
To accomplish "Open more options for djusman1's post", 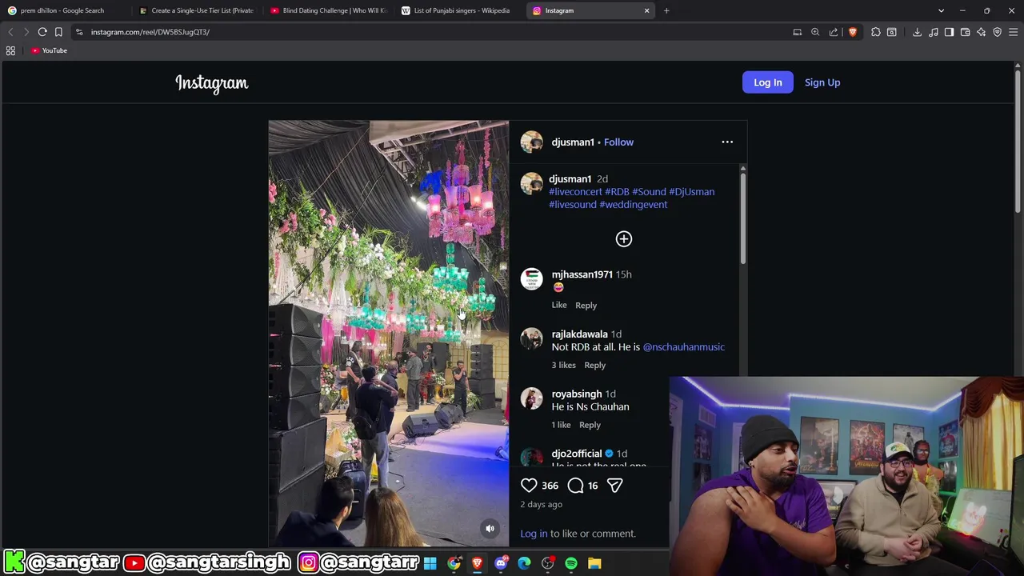I will pos(727,142).
